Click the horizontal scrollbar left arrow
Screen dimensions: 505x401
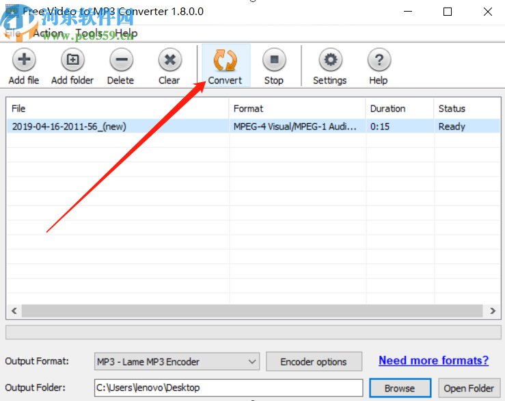coord(14,311)
